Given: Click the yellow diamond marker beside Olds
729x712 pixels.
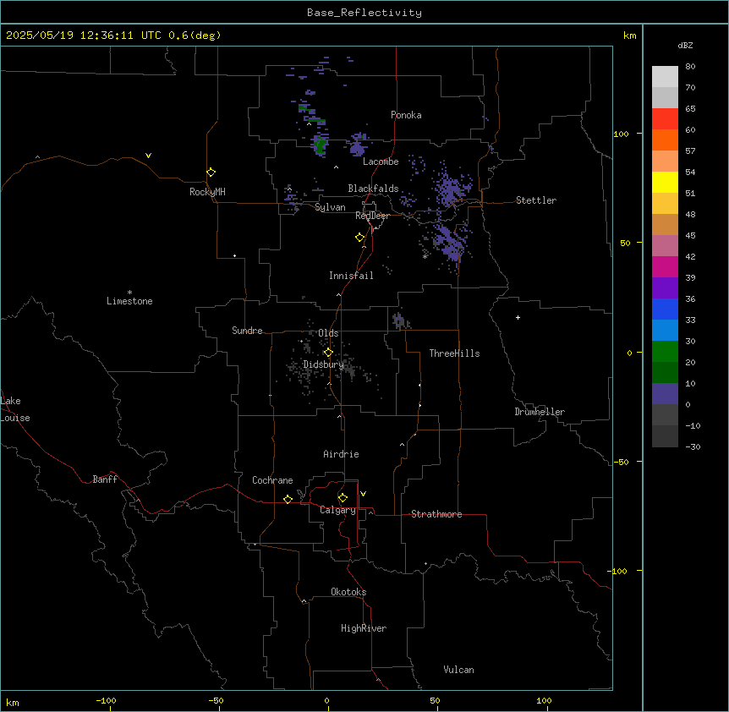Looking at the screenshot, I should 328,353.
